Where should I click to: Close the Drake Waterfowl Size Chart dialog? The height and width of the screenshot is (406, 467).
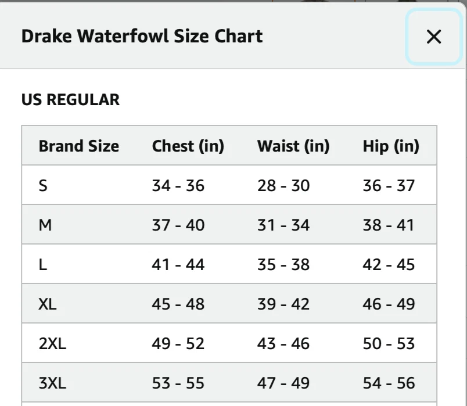click(434, 37)
